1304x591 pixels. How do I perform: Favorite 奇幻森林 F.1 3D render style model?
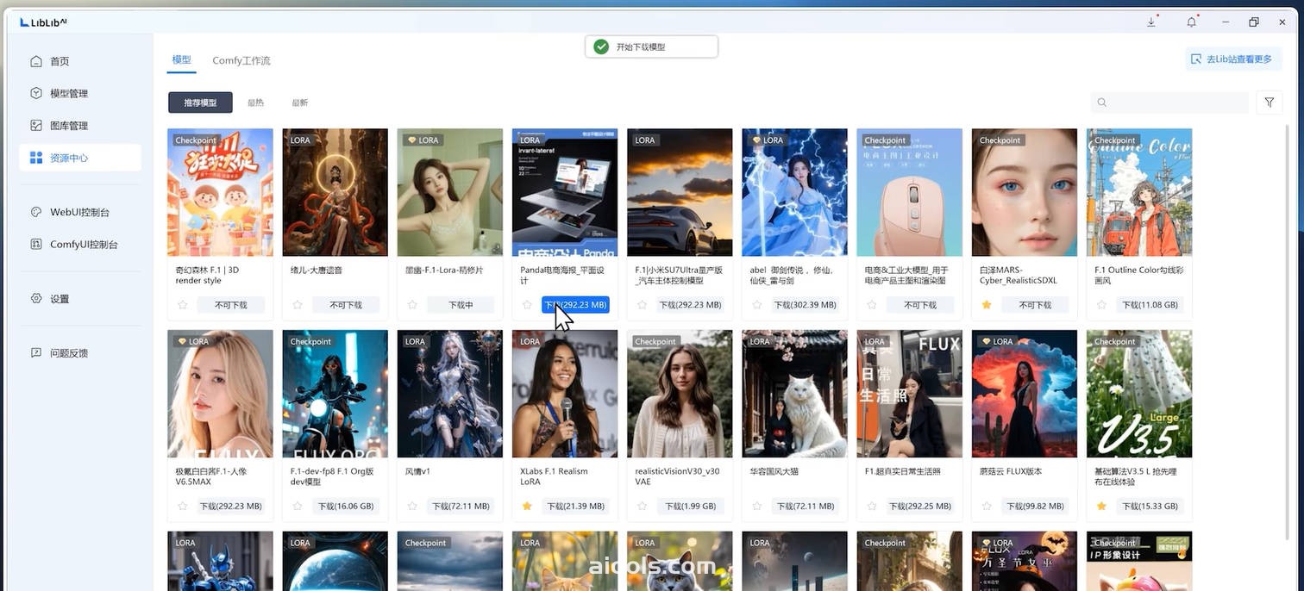pyautogui.click(x=182, y=305)
